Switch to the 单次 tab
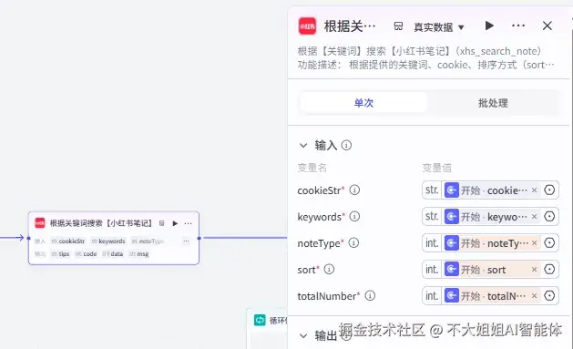Viewport: 573px width, 349px height. [363, 103]
